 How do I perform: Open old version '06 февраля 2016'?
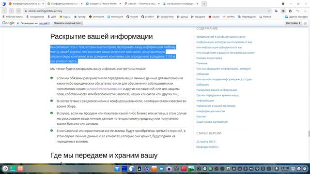208,147
